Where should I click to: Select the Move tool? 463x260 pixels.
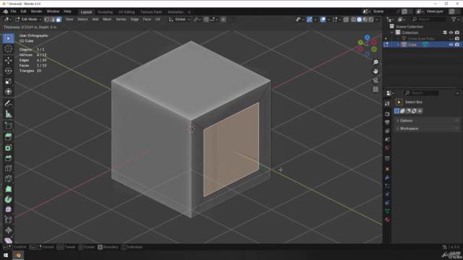[8, 61]
